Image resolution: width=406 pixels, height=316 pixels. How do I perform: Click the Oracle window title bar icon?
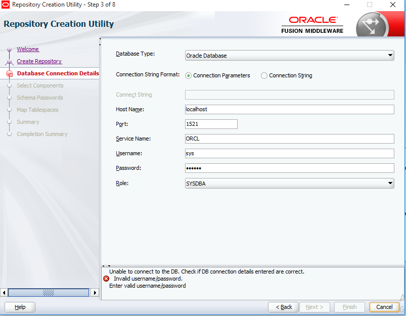coord(6,5)
